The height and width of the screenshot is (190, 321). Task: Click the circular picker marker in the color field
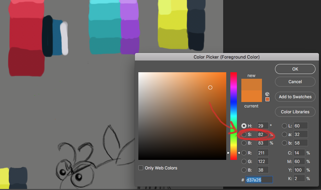point(210,88)
